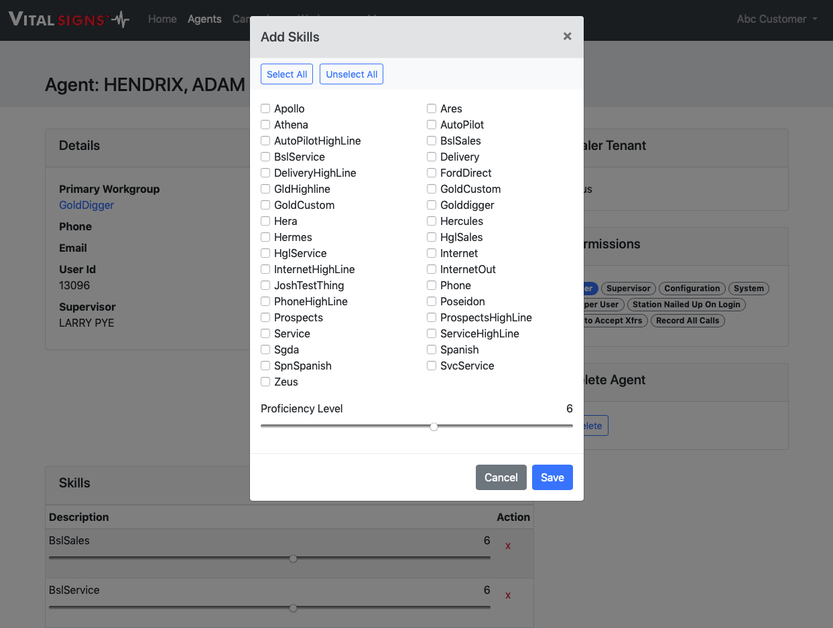Go to the Agents nav item
The image size is (833, 628).
click(204, 19)
